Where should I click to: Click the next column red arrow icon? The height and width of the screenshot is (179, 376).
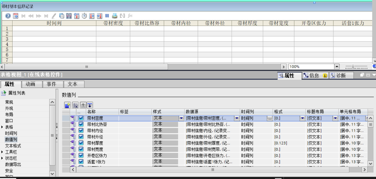99,16
